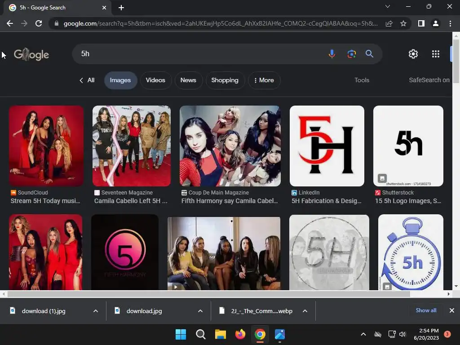Open the Seventeen Magazine Camila Cabello image
The height and width of the screenshot is (345, 460).
tap(132, 146)
